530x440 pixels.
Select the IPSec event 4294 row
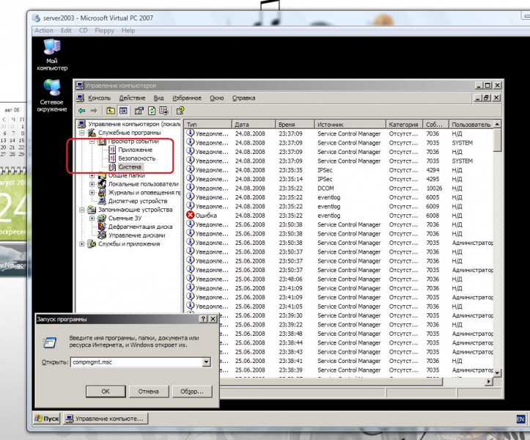(339, 170)
